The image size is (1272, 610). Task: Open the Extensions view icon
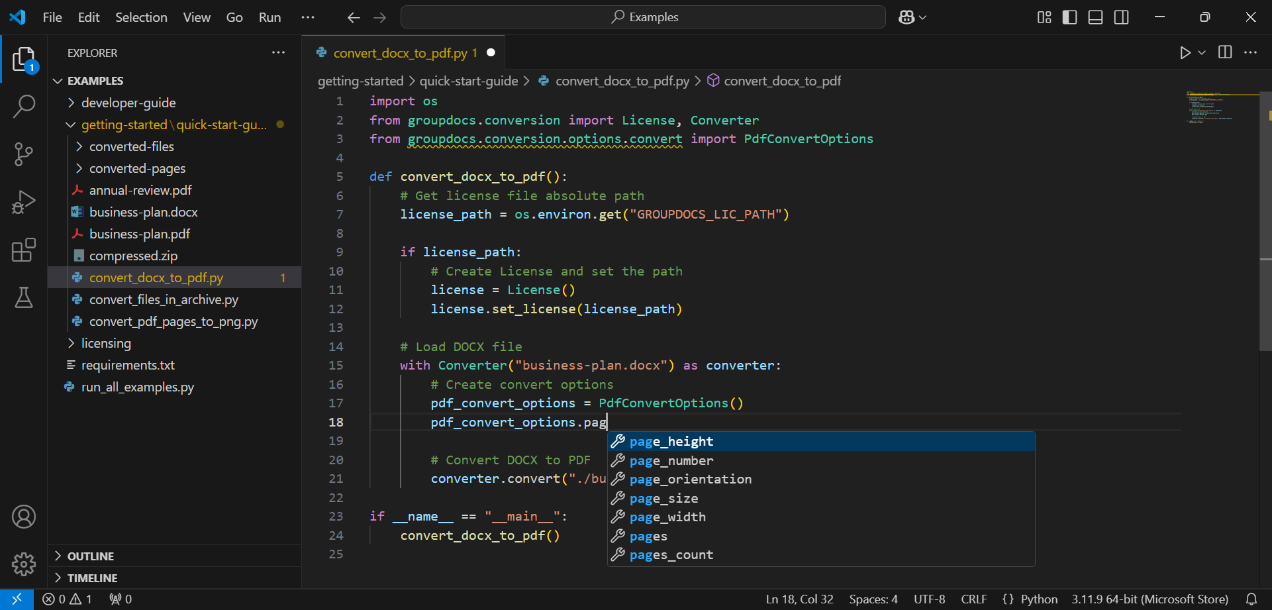pos(24,250)
